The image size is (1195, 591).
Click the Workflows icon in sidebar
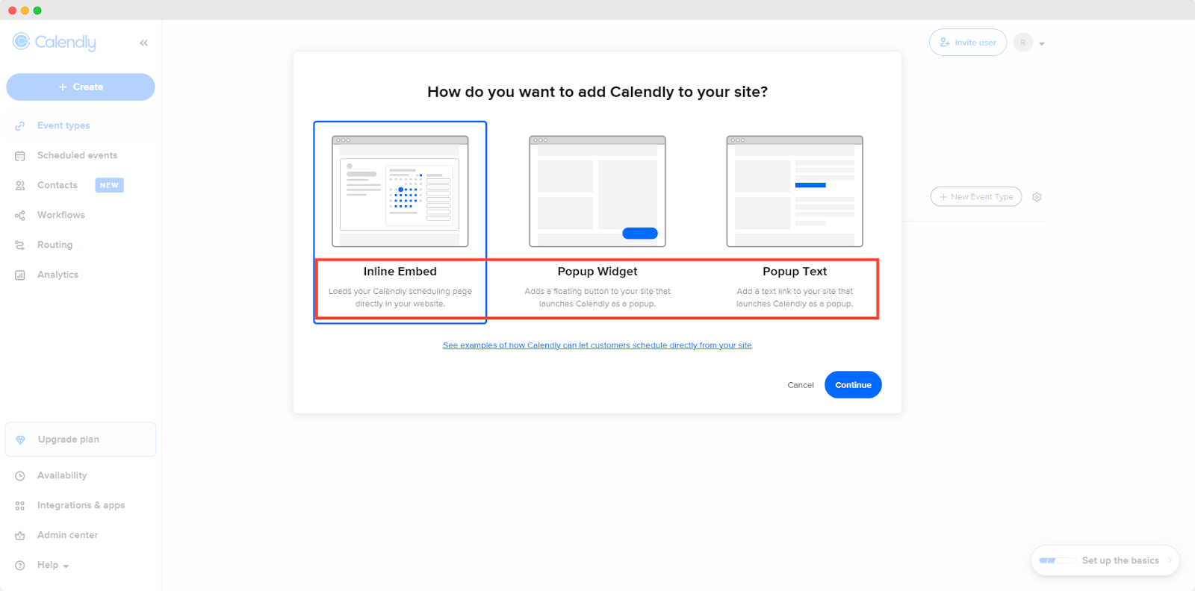coord(20,215)
